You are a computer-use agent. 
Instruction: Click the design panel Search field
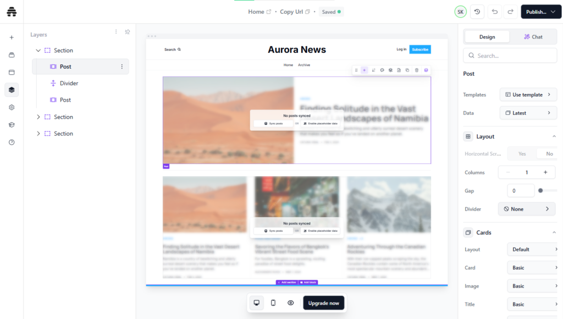(x=510, y=56)
